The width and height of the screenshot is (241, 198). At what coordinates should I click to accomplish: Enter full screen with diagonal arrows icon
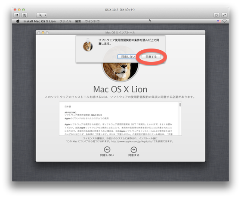(224, 15)
